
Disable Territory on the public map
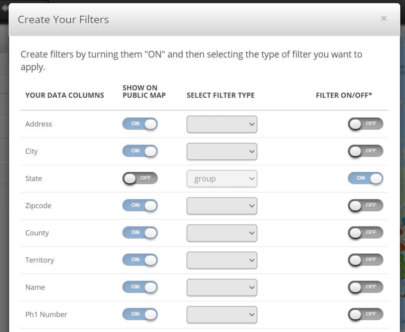click(140, 260)
